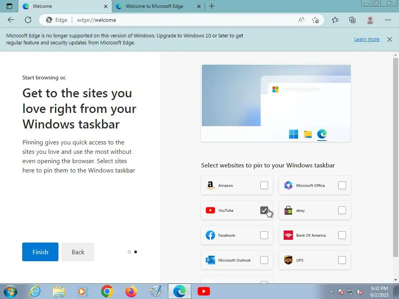Open the tab actions menu icon
This screenshot has height=299, width=399.
pos(9,6)
